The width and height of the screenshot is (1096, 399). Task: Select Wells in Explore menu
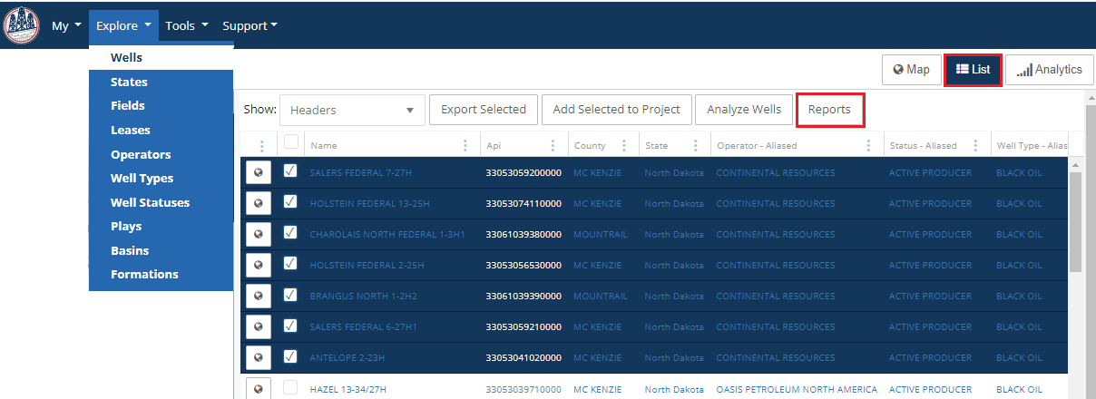pyautogui.click(x=161, y=58)
